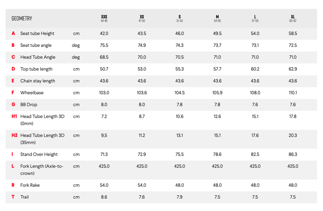Image resolution: width=323 pixels, height=211 pixels.
Task: Select the 8.6 trail value for XXS
Action: point(104,197)
